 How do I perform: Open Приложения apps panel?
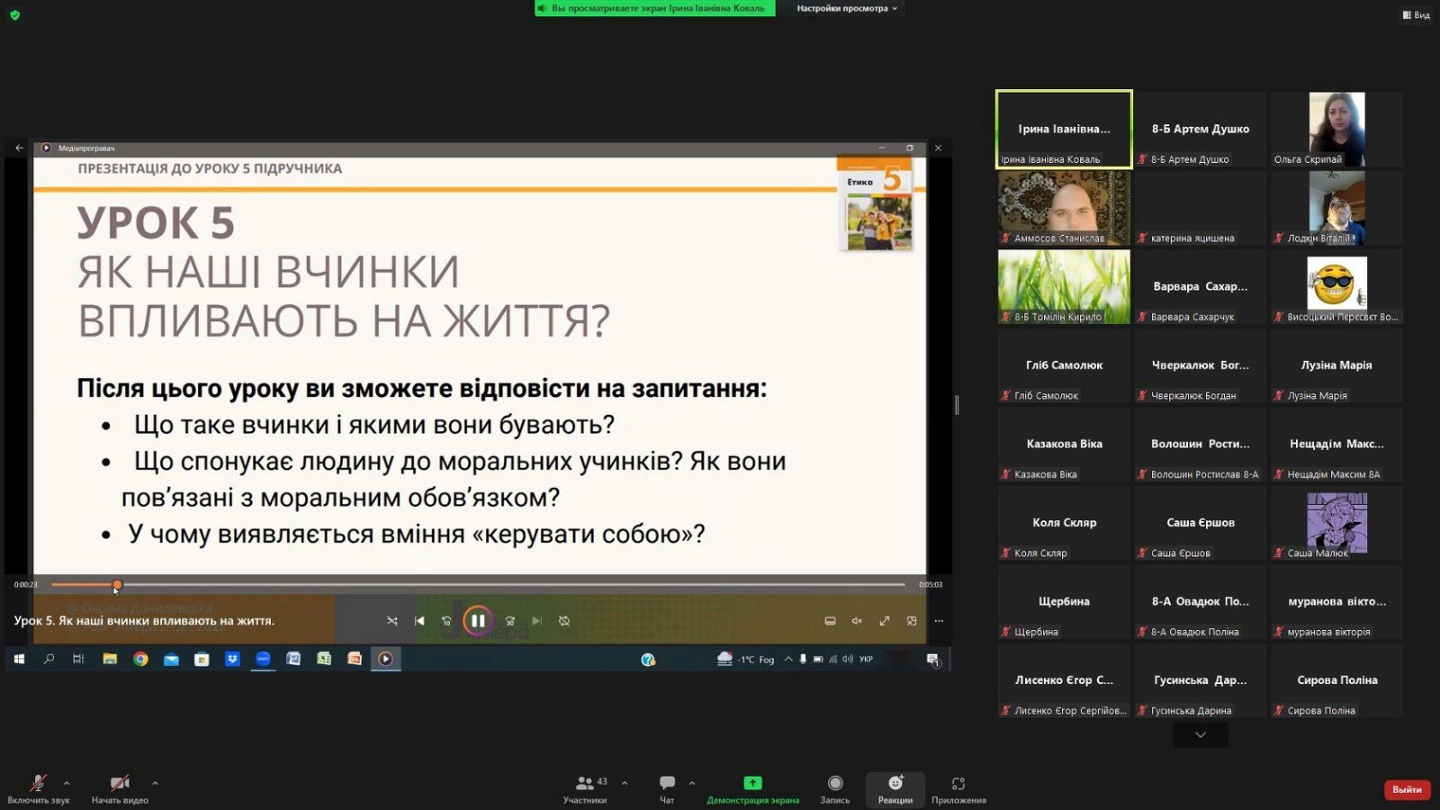point(958,788)
